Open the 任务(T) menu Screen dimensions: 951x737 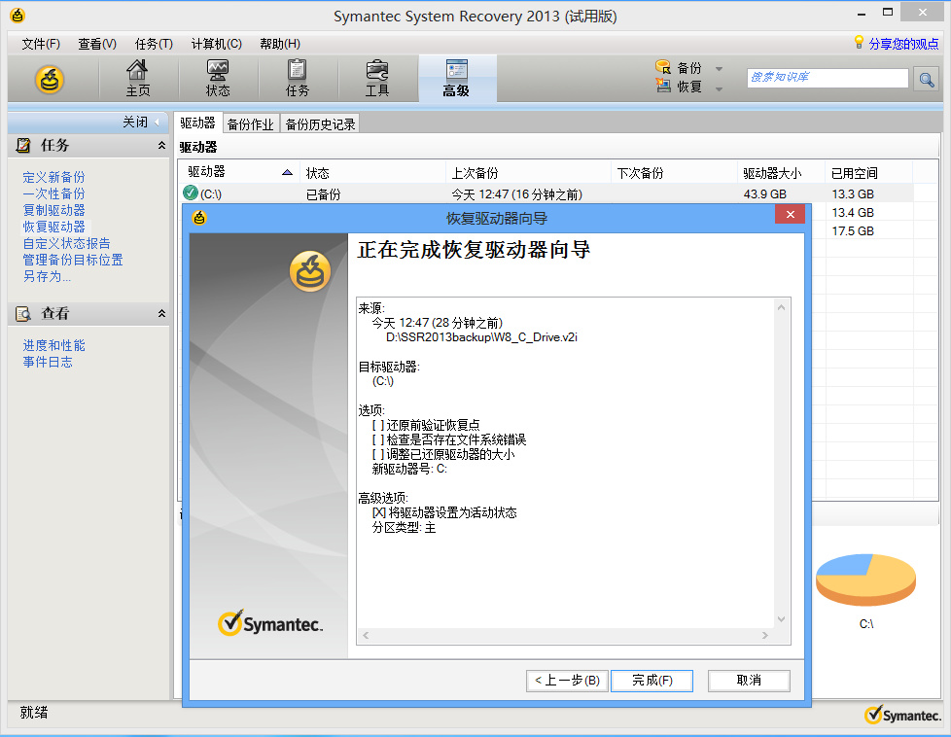[x=154, y=44]
